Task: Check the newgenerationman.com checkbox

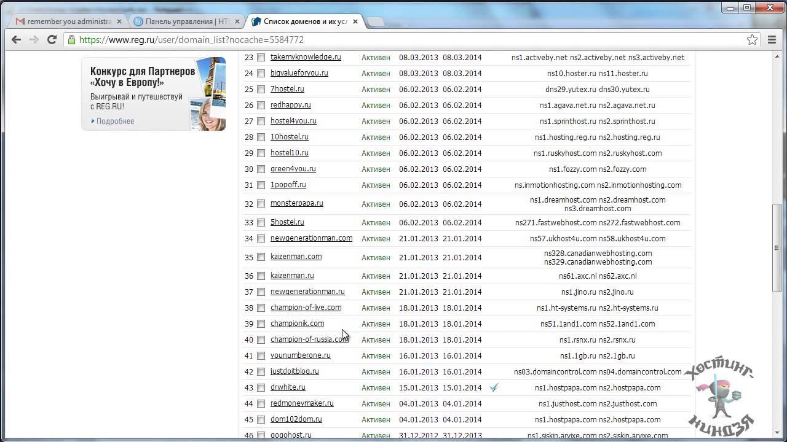Action: (x=261, y=238)
